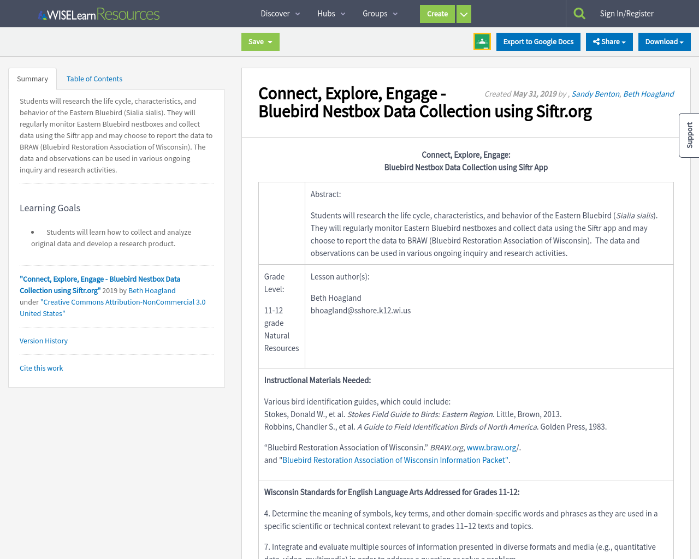
Task: Open the Cite this work link
Action: (41, 368)
